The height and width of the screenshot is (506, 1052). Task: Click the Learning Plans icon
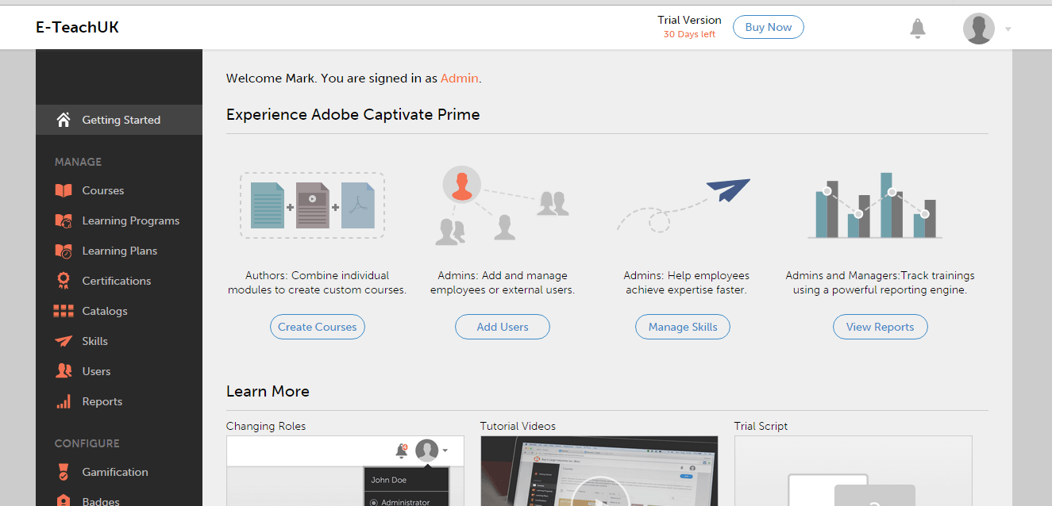pos(64,251)
